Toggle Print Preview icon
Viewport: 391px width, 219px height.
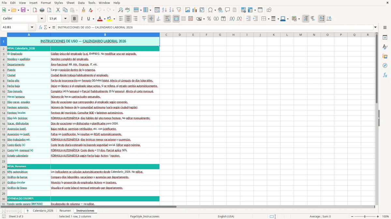[x=49, y=10]
